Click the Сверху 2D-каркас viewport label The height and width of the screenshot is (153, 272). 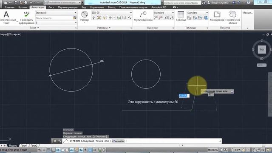[11, 34]
